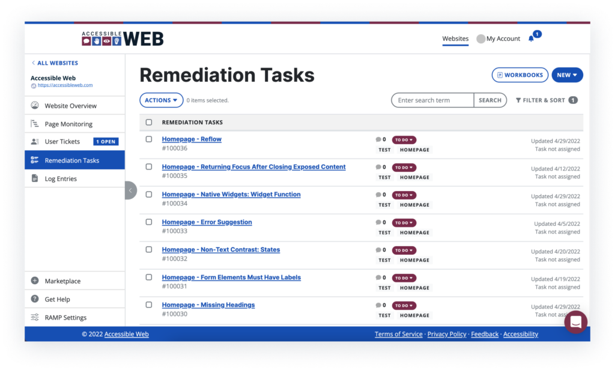Expand the Actions dropdown
Image resolution: width=615 pixels, height=370 pixels.
[x=161, y=100]
